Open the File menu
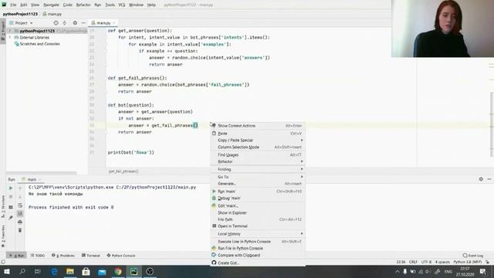This screenshot has width=494, height=278. click(x=13, y=5)
